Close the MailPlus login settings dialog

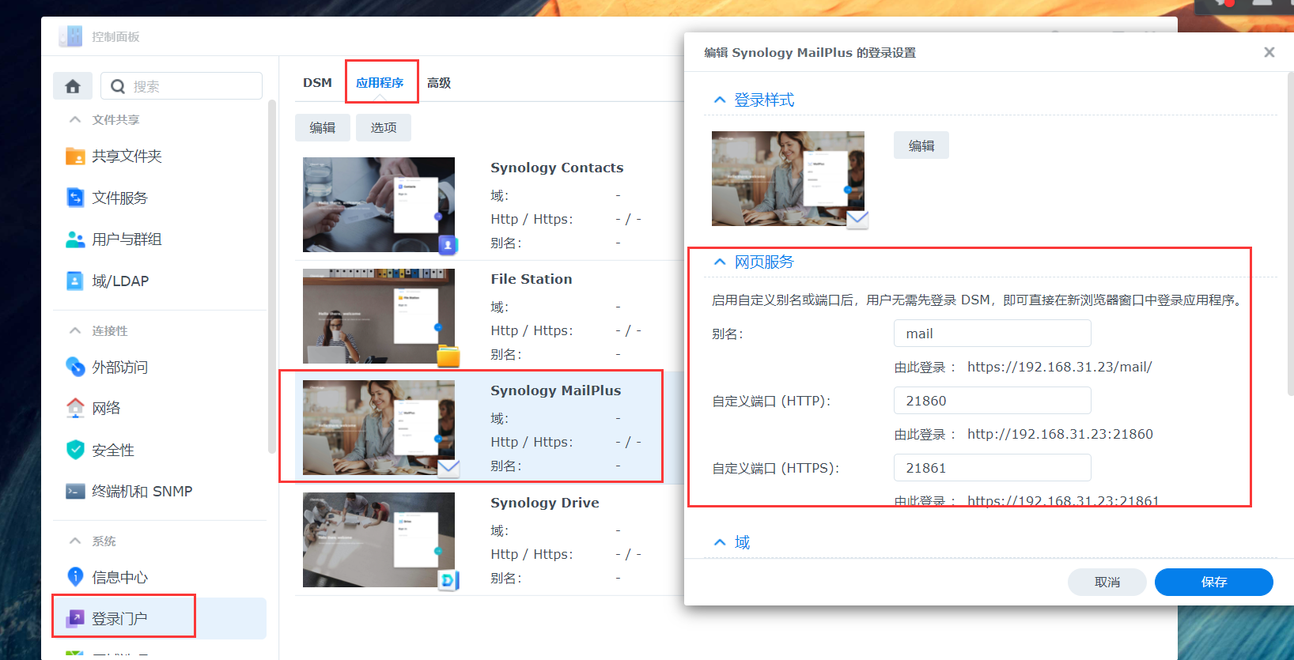1269,52
